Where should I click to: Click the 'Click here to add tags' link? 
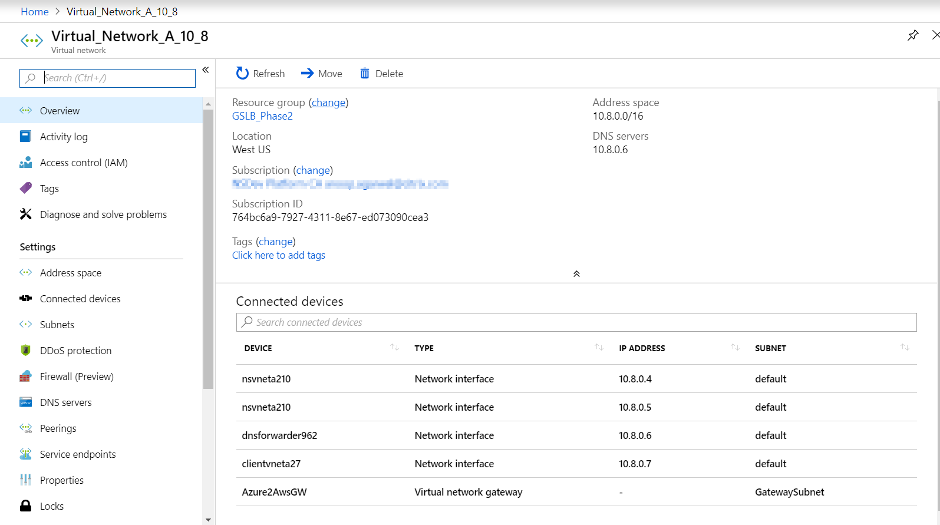278,255
